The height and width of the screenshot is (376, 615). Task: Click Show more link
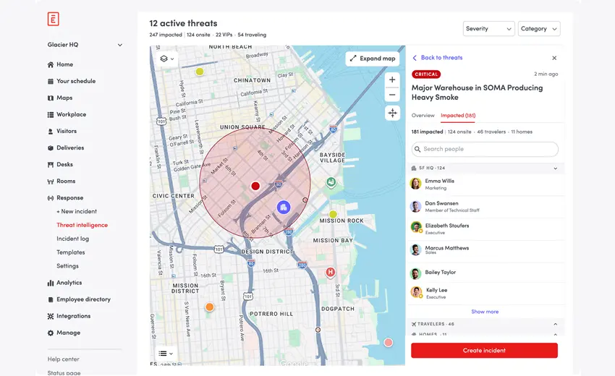(485, 312)
